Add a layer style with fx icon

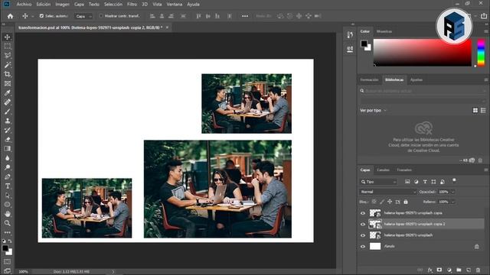click(x=430, y=270)
